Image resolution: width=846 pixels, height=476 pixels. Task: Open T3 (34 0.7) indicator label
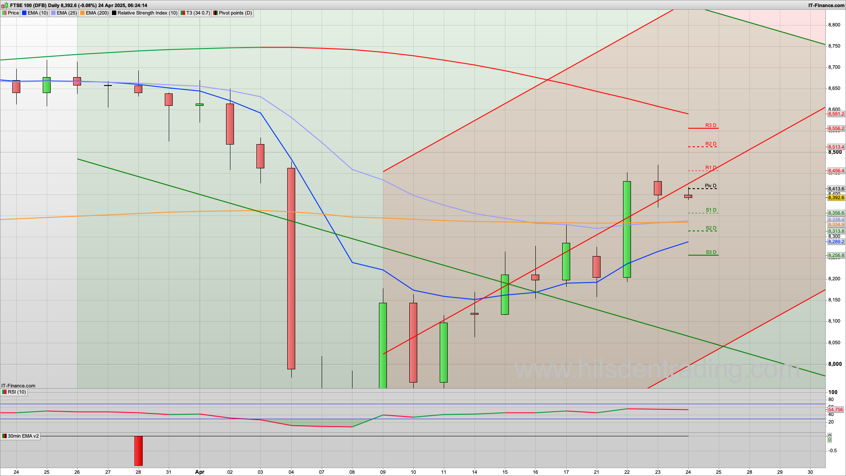point(198,13)
